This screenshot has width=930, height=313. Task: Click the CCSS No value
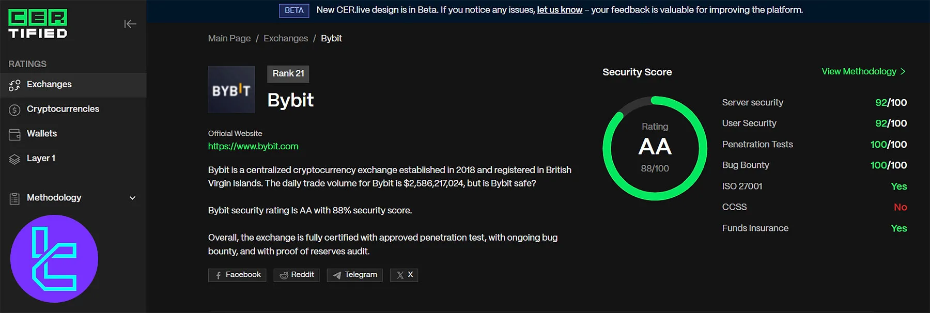coord(901,207)
